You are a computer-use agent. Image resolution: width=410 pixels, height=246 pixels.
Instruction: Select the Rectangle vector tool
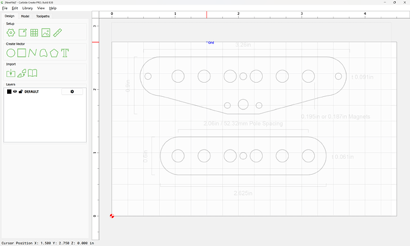click(x=21, y=53)
